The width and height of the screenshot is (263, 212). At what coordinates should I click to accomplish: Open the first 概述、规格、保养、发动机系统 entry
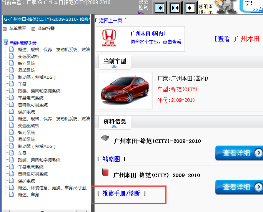click(x=54, y=50)
